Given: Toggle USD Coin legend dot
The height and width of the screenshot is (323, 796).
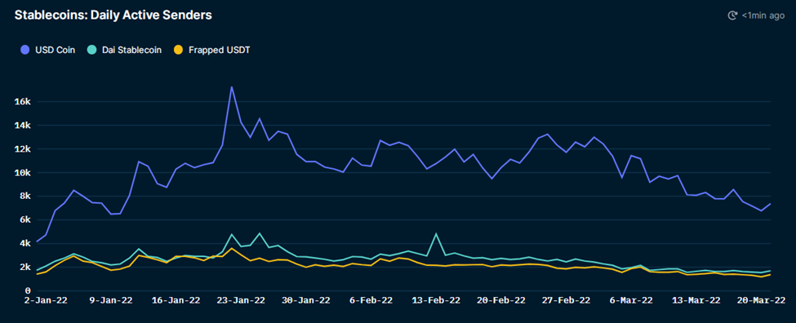Looking at the screenshot, I should pyautogui.click(x=24, y=50).
